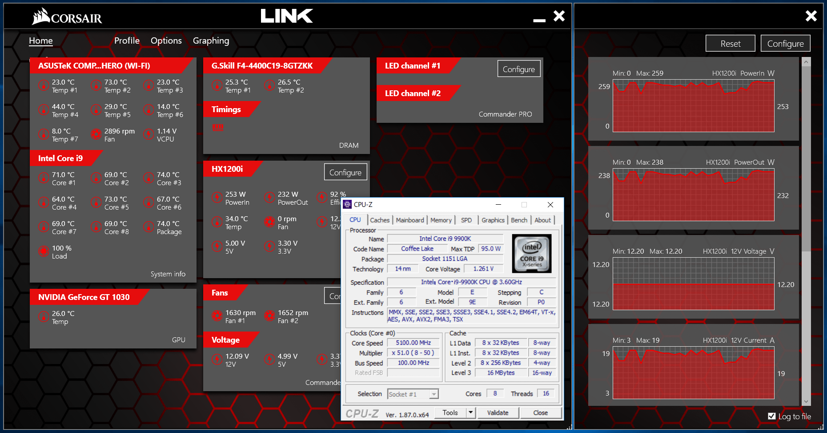The image size is (827, 433).
Task: Click the graph panel scrollbar up arrow
Action: [x=806, y=62]
